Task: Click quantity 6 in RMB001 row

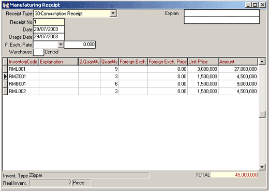Action: 109,84
